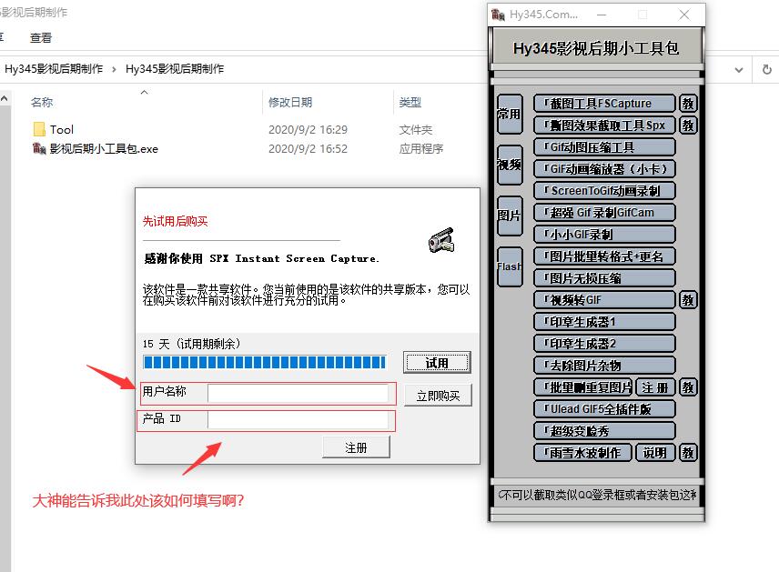Click date 2020/9/2 16:52 of exe file
Image resolution: width=779 pixels, height=572 pixels.
pyautogui.click(x=308, y=148)
